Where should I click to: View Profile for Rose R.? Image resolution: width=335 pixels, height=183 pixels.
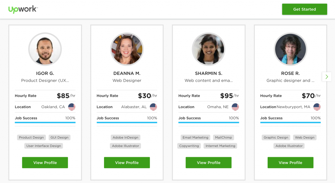click(x=291, y=162)
